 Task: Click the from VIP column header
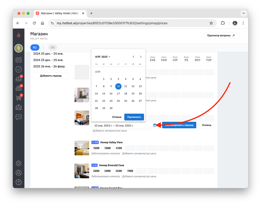pos(175,59)
